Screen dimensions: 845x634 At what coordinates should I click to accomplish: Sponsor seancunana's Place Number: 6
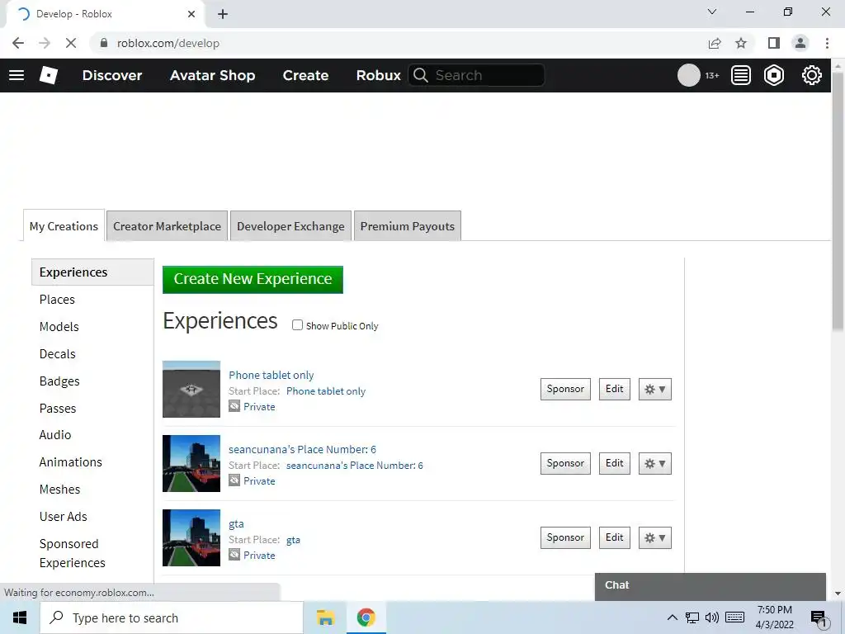coord(565,464)
